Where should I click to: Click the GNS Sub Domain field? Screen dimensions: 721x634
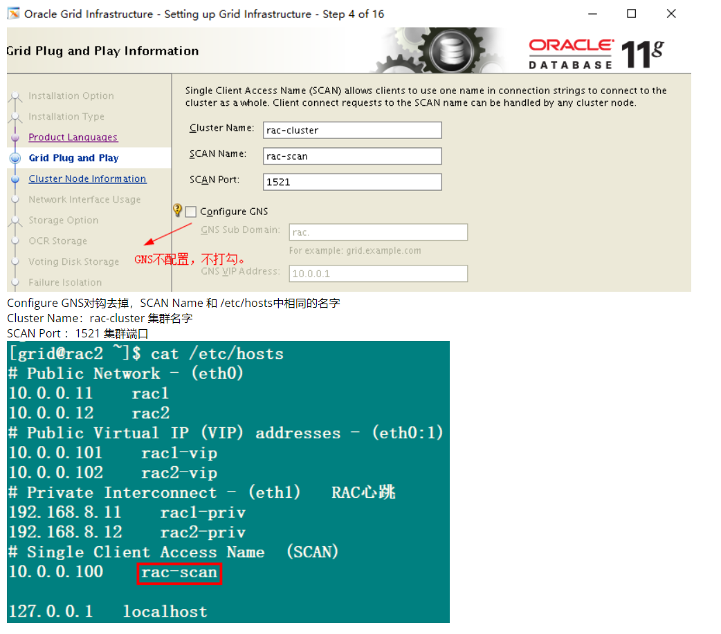pos(378,232)
